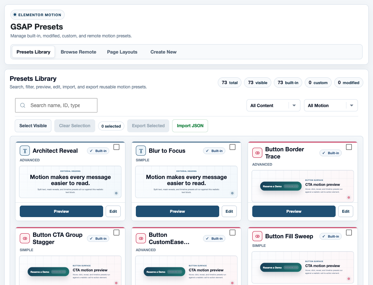
Task: Click the Button Fill Sweep preview thumbnail
Action: (x=303, y=267)
